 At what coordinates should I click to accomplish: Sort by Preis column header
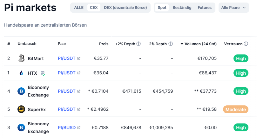coord(104,44)
